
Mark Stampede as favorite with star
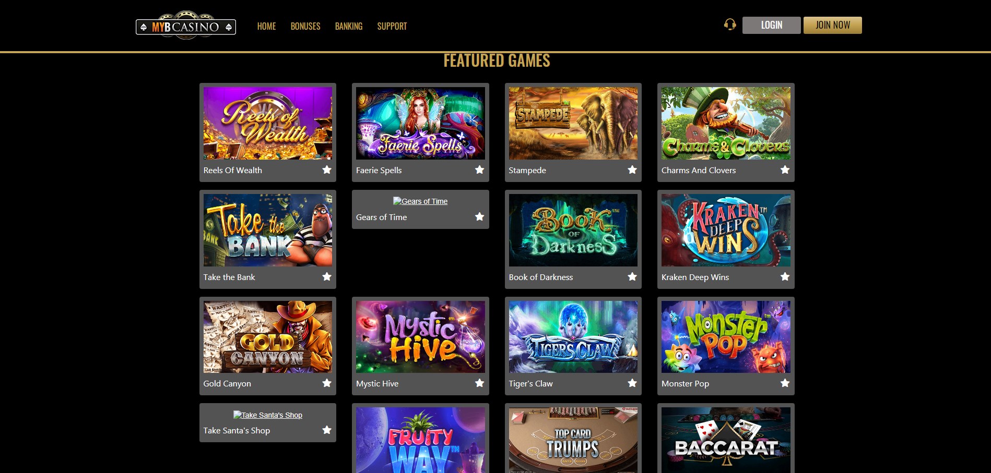(632, 169)
